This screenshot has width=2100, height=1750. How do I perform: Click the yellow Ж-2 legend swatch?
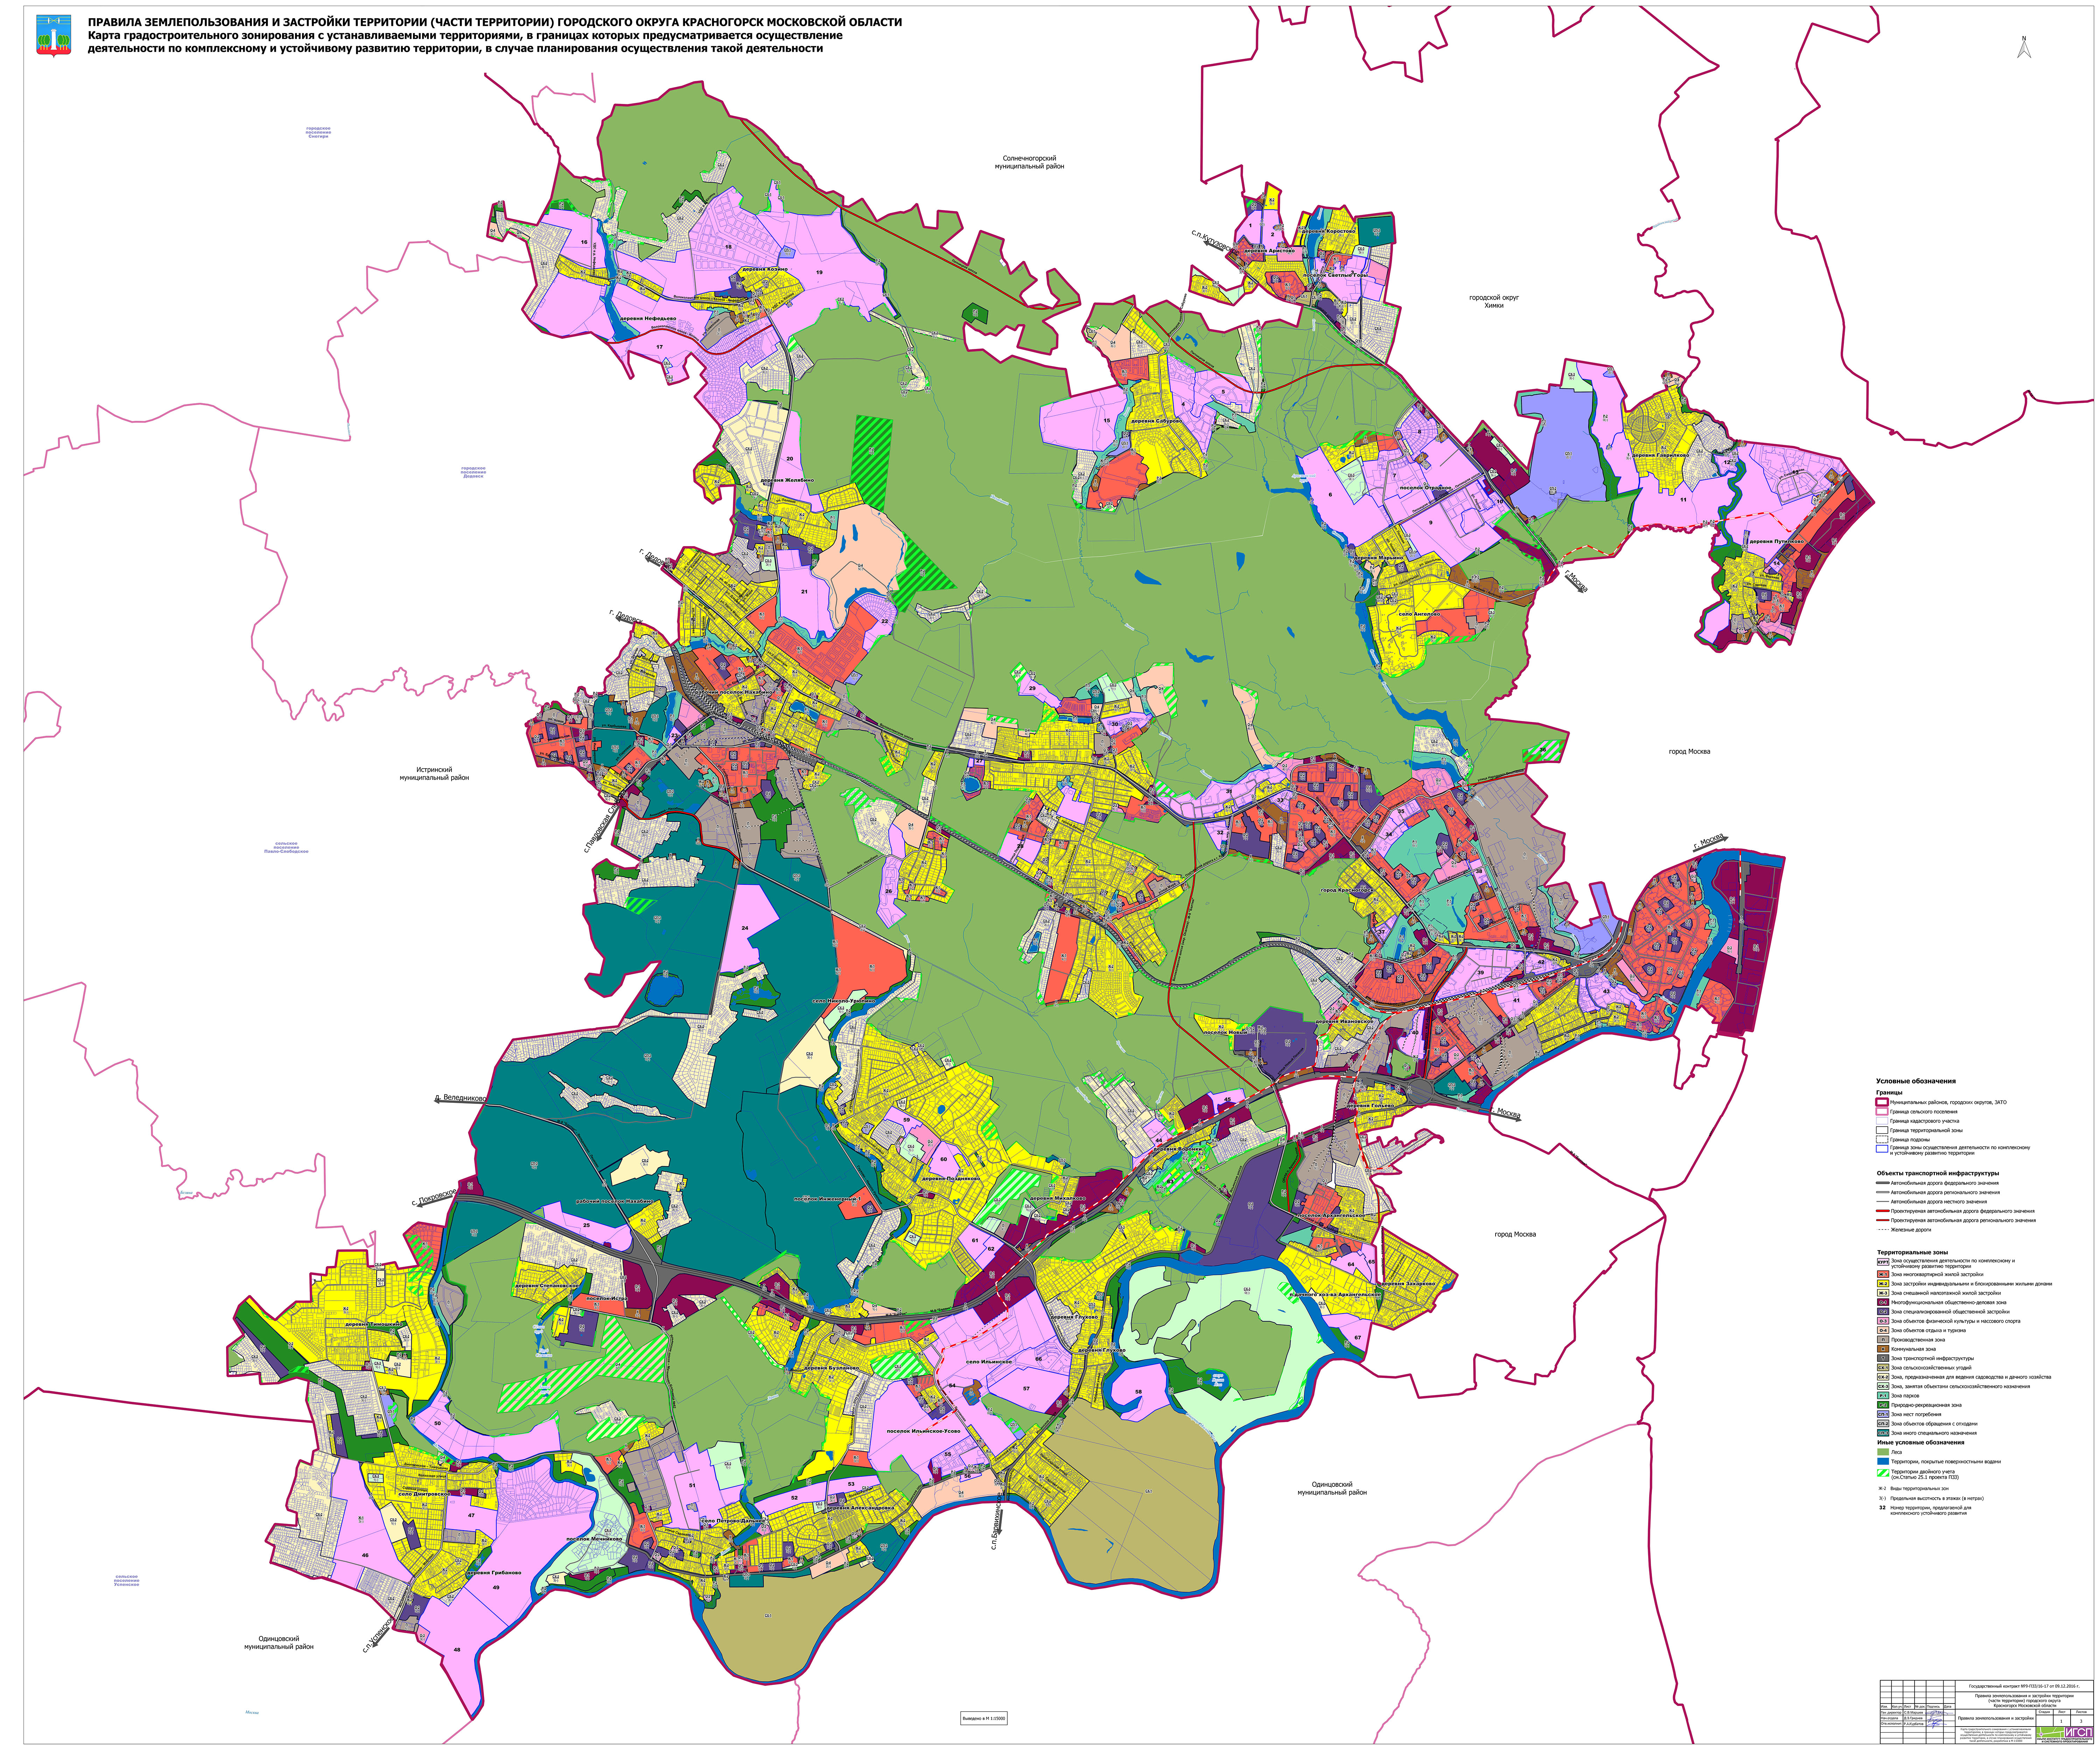tap(1883, 1284)
